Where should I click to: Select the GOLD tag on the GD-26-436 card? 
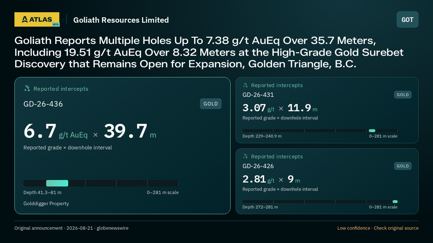(211, 104)
